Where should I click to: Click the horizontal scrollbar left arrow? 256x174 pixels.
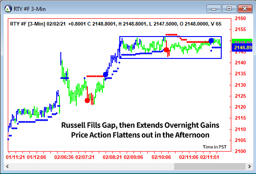pyautogui.click(x=7, y=167)
